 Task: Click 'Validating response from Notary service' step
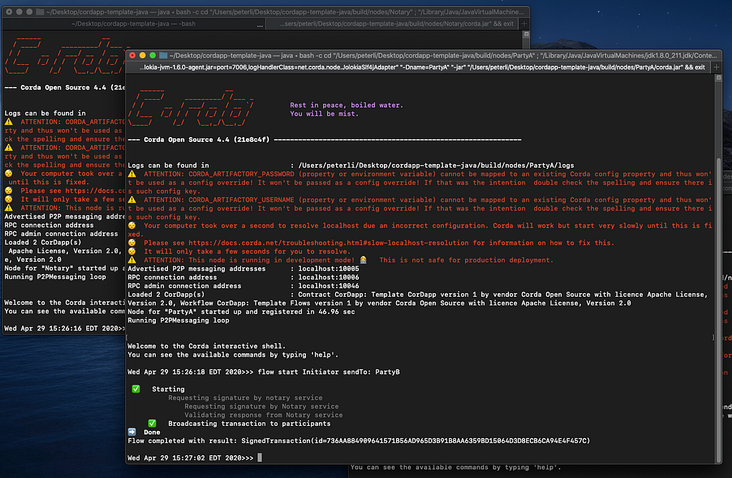click(x=263, y=415)
